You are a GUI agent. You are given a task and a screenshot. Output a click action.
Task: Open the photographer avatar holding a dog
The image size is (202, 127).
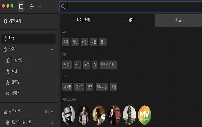[84, 115]
